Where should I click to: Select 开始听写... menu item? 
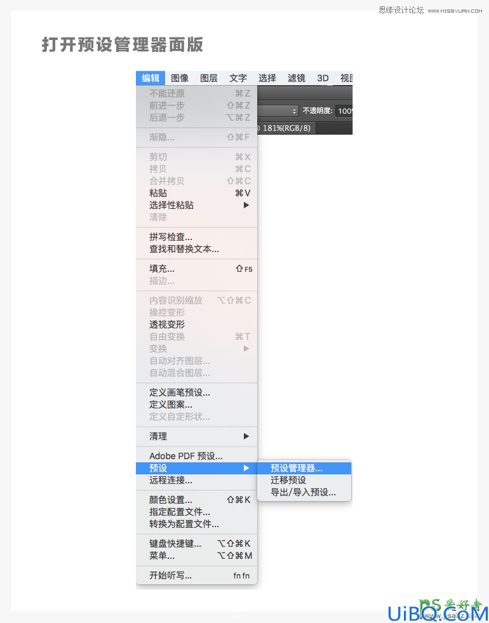pyautogui.click(x=197, y=575)
